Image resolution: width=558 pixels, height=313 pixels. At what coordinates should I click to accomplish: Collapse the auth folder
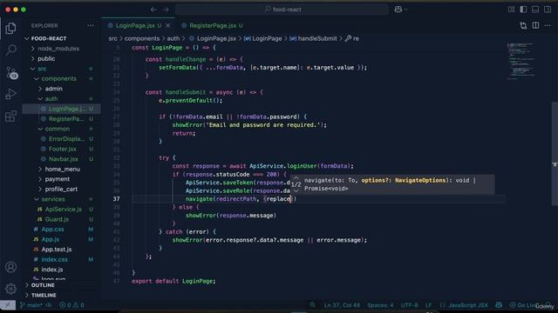pyautogui.click(x=51, y=98)
